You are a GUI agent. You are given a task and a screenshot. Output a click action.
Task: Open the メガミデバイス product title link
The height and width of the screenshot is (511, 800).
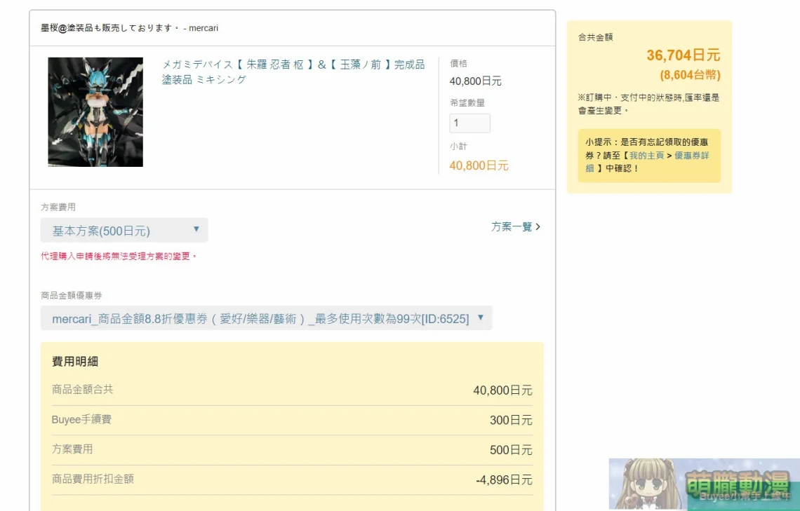pos(293,71)
